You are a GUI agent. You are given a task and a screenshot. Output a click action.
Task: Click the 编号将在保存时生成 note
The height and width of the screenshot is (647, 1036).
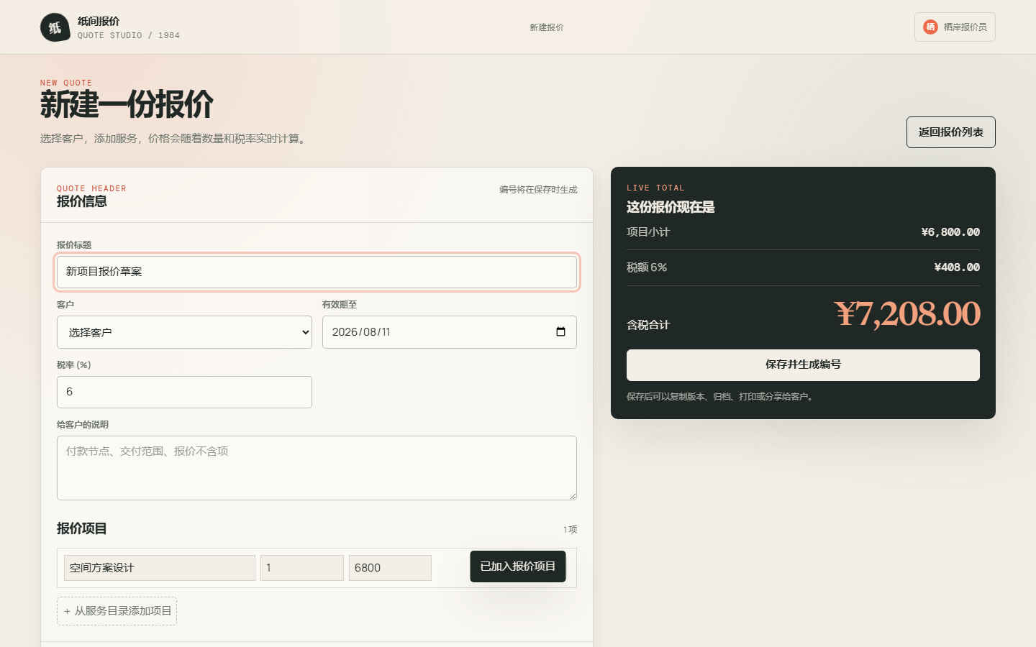coord(538,190)
